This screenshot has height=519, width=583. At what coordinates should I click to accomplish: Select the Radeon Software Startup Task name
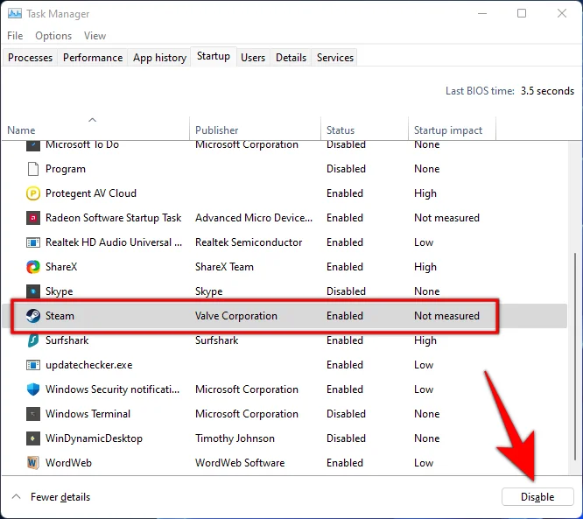(x=114, y=218)
